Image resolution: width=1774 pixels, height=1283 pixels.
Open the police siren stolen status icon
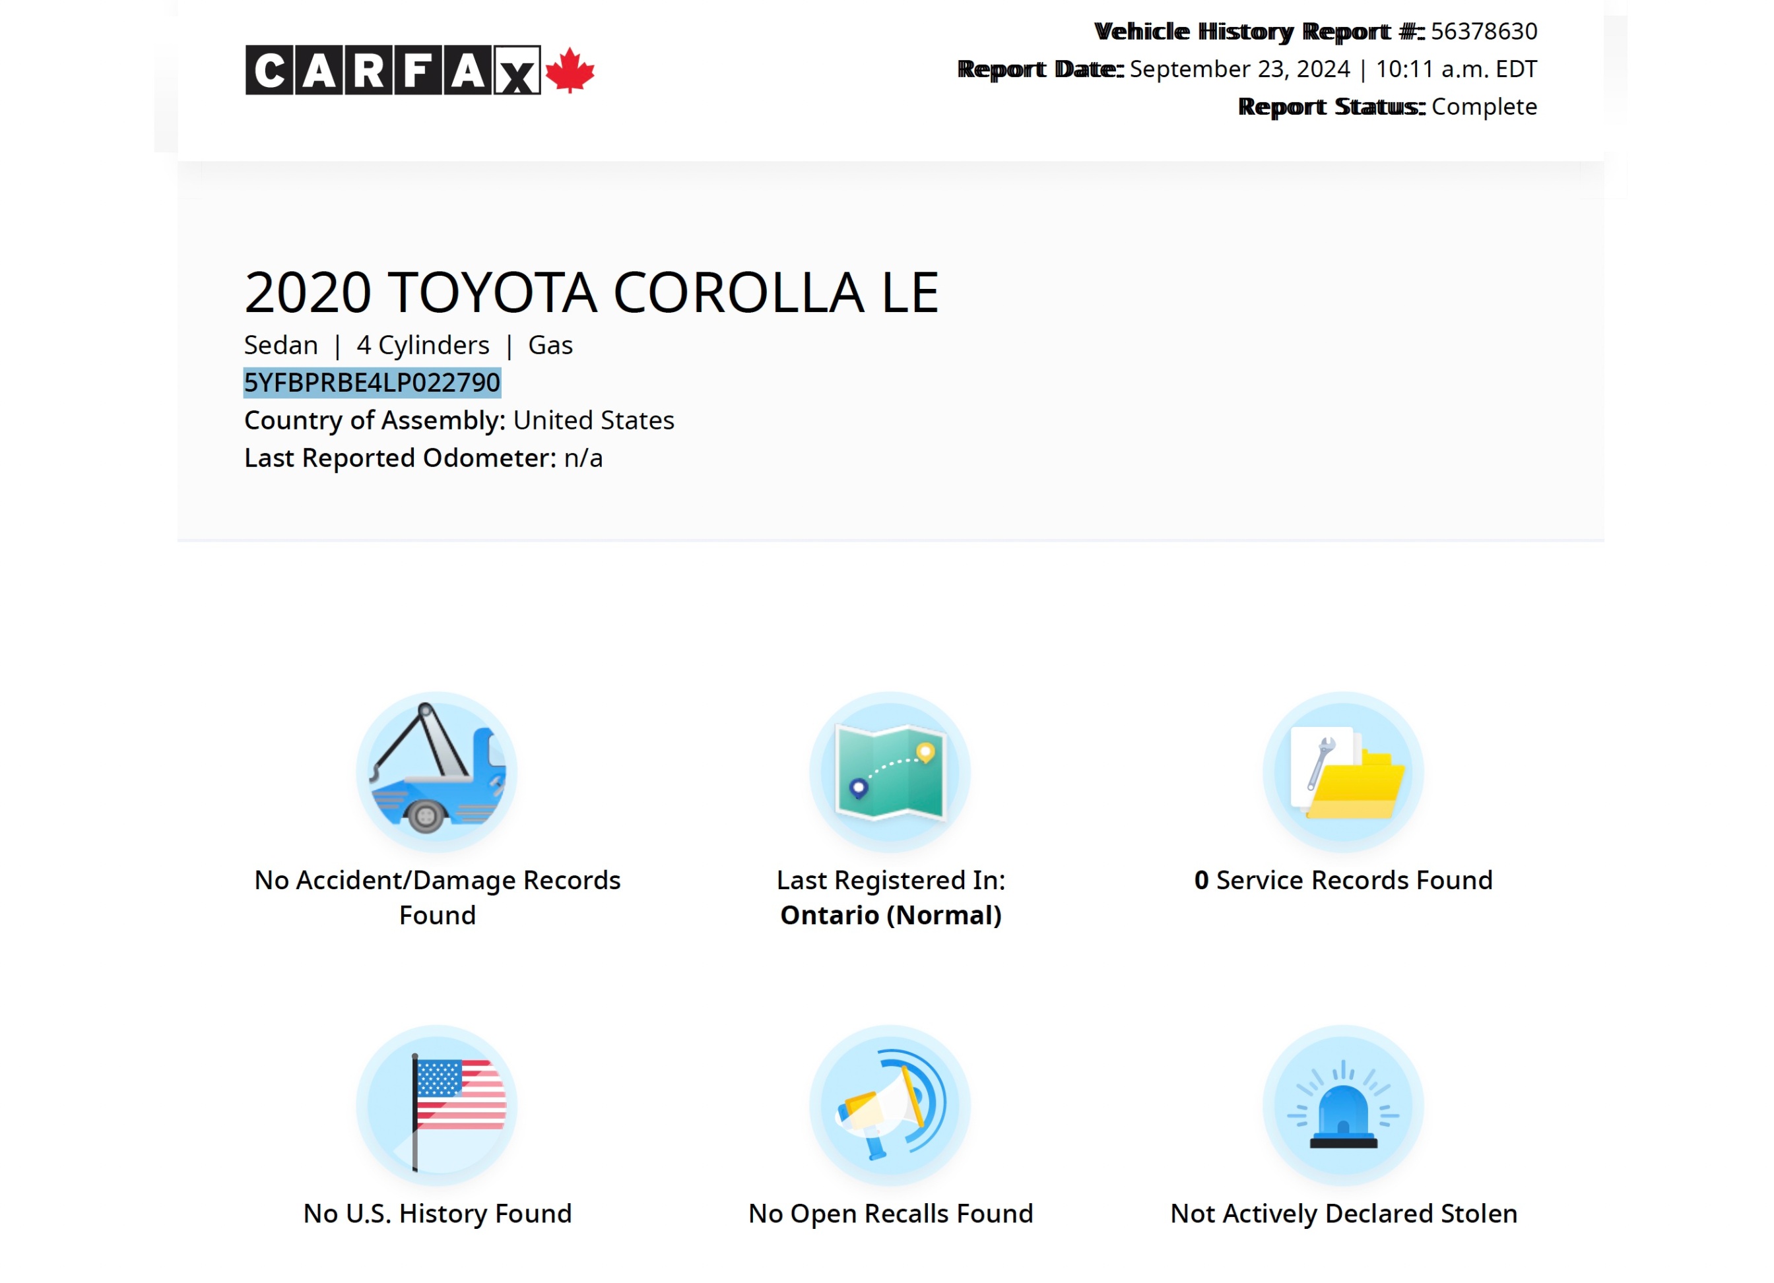coord(1343,1106)
